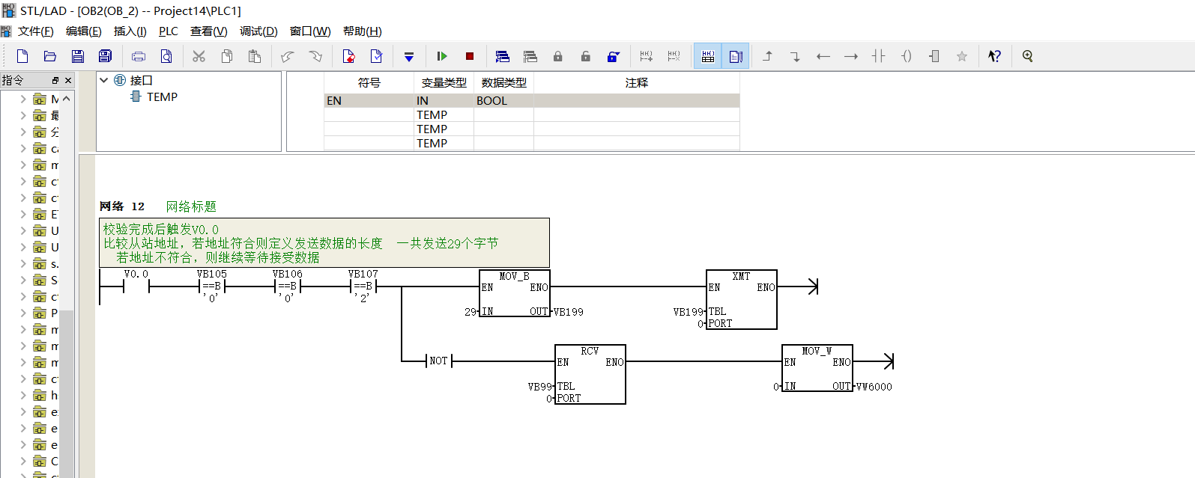Open the 查看(V) menu
The width and height of the screenshot is (1195, 478).
pyautogui.click(x=209, y=31)
